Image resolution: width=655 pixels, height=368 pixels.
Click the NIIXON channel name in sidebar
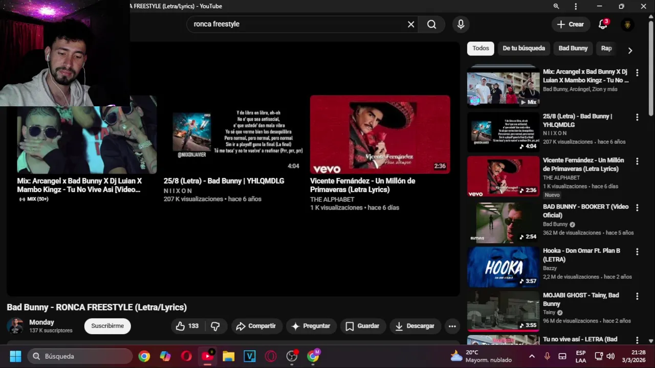555,133
